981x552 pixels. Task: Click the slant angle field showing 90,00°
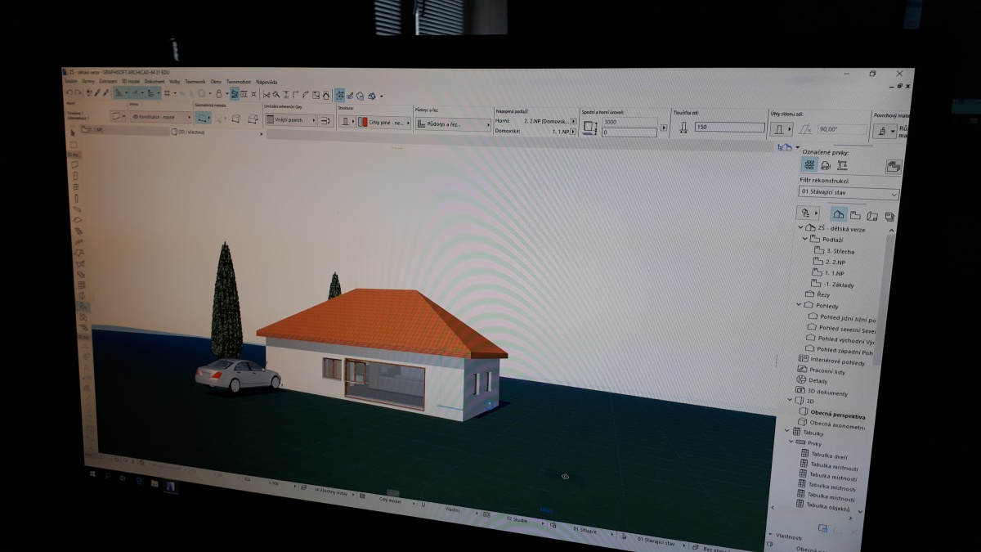(841, 129)
